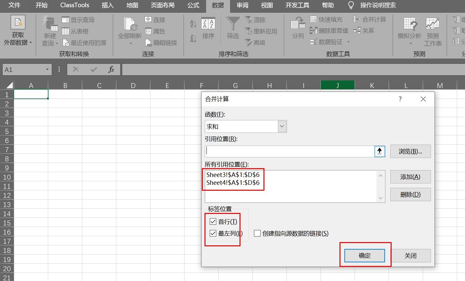Open the Page Layout (页面布局) tab
Viewport: 465px width, 281px height.
point(163,5)
